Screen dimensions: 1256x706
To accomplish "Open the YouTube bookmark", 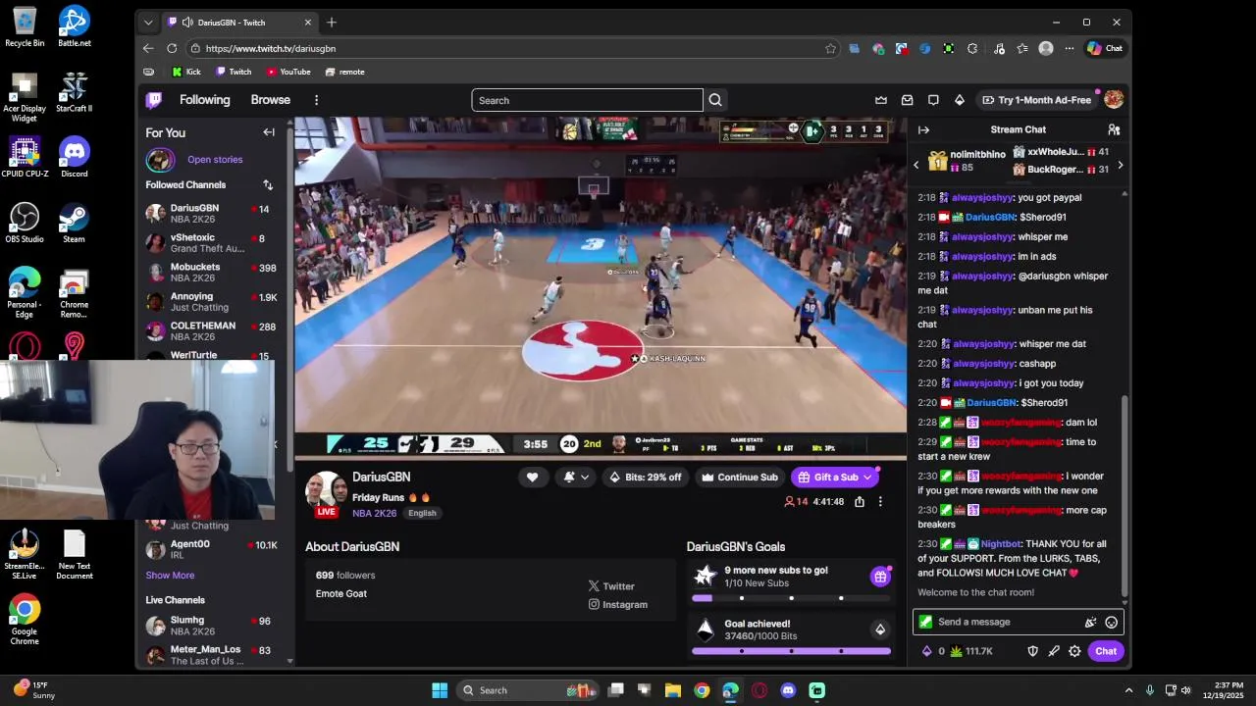I will 288,72.
